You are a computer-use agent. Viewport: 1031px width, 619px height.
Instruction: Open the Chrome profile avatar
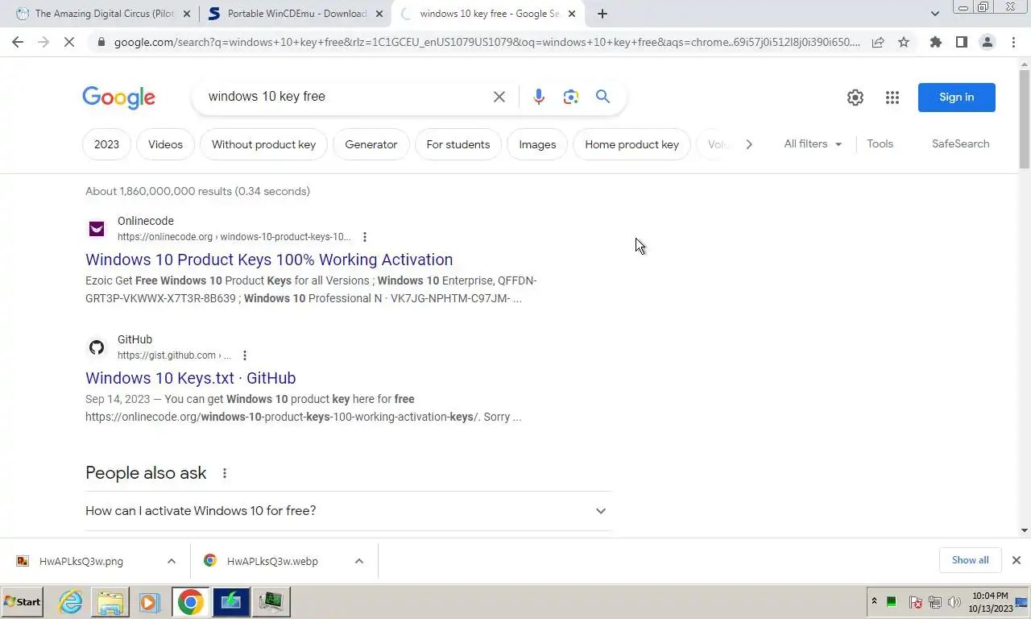pos(987,42)
